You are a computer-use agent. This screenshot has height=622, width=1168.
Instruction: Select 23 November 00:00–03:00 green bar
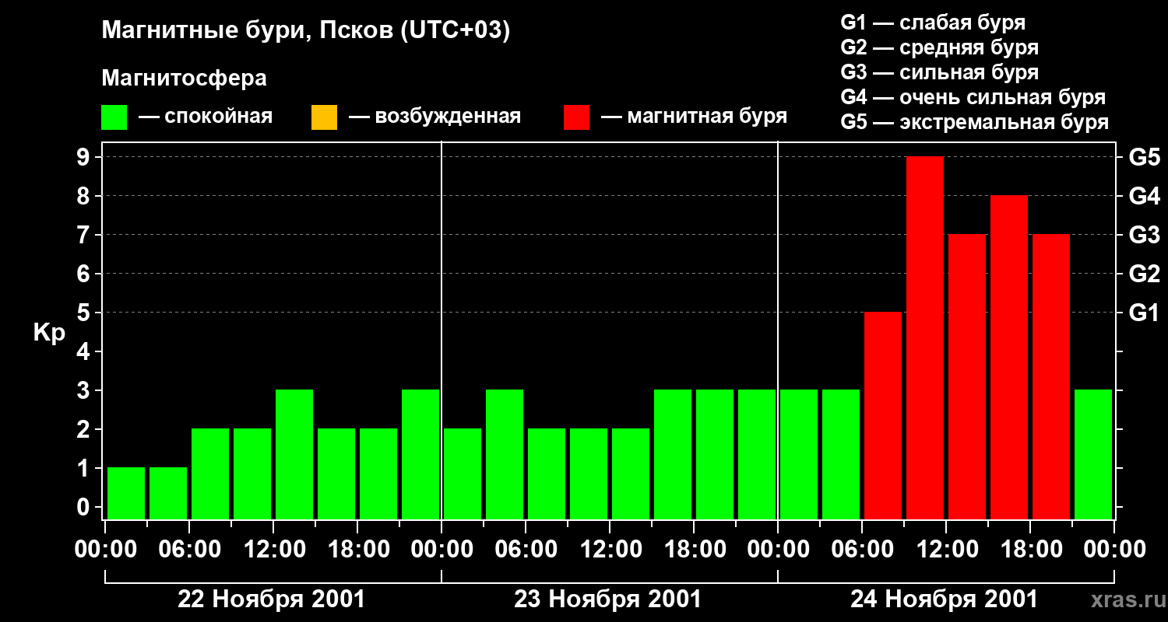pos(463,473)
